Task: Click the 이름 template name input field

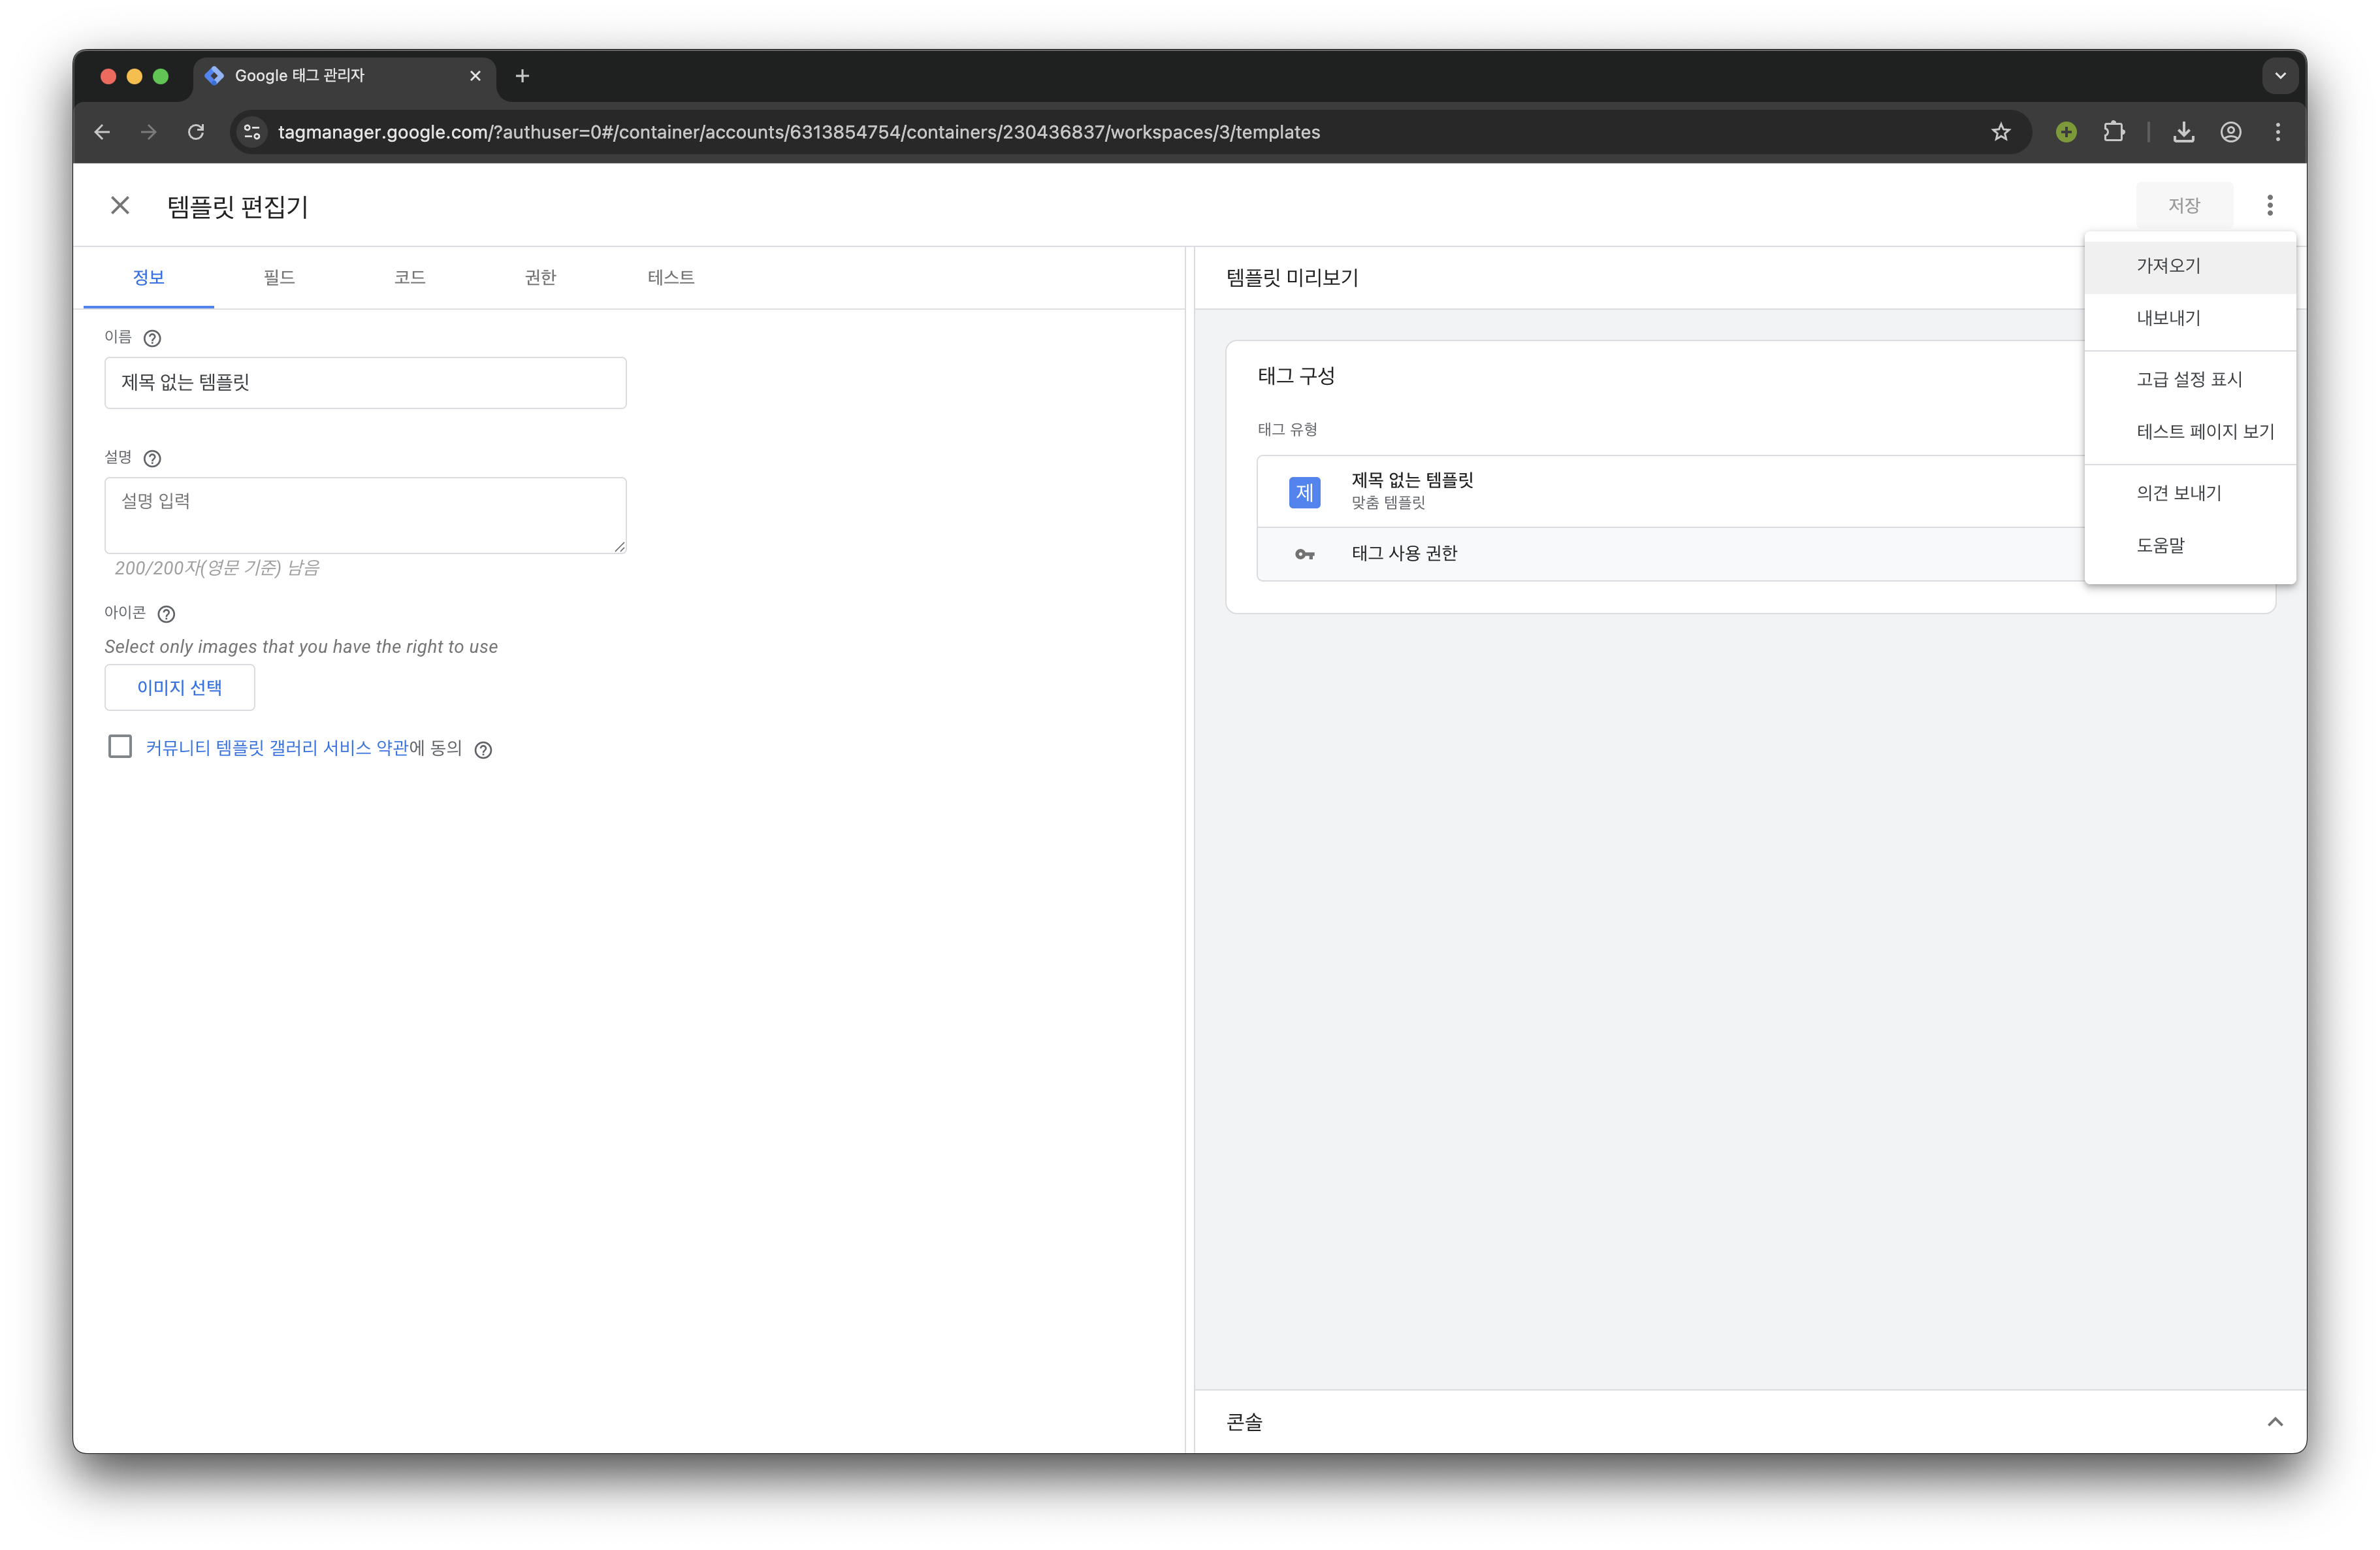Action: coord(365,382)
